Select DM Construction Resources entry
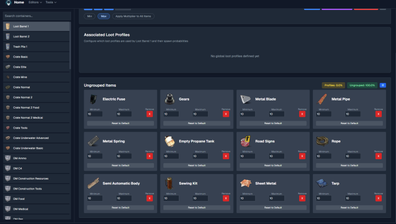The width and height of the screenshot is (396, 224). point(36,178)
